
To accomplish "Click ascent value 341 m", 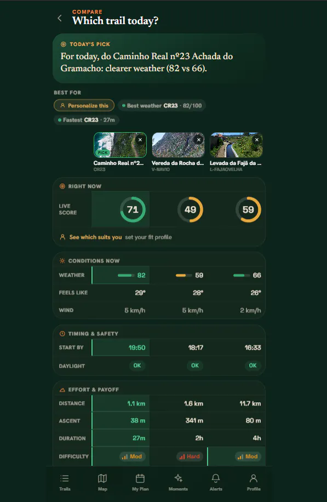I will [x=194, y=421].
